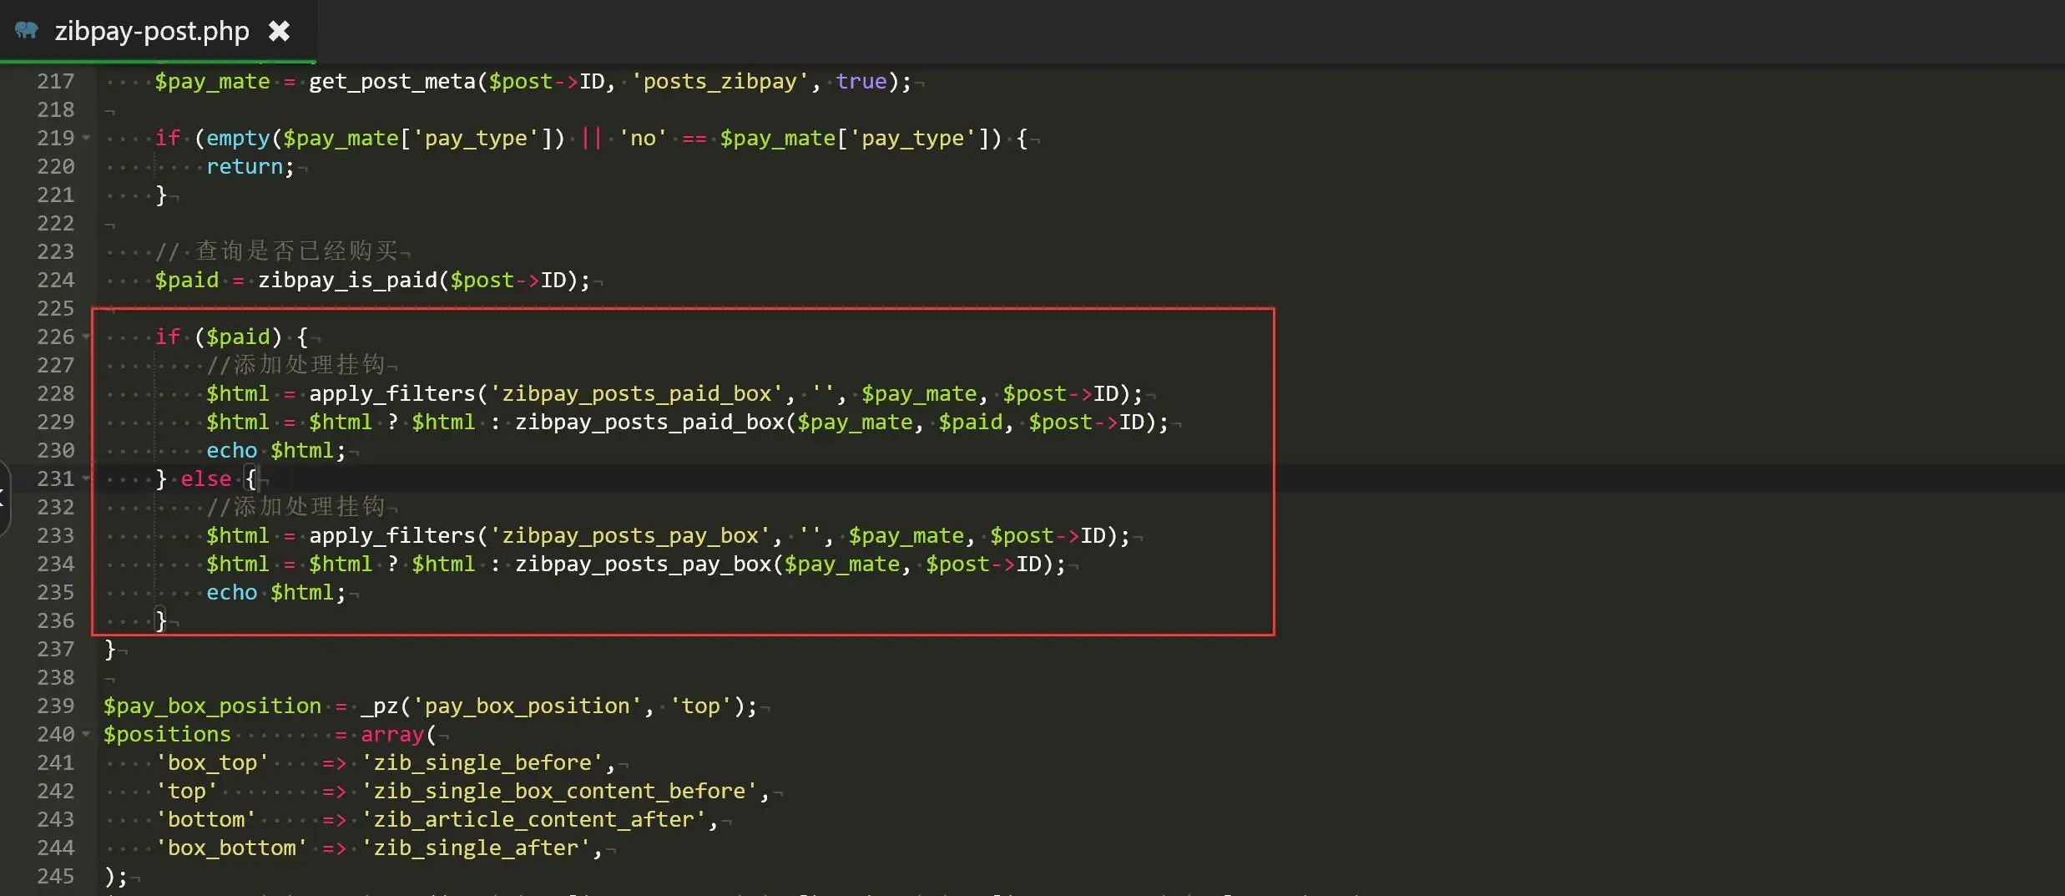Click 'zib_single_box_content_before' string value
This screenshot has width=2065, height=896.
[x=559, y=791]
